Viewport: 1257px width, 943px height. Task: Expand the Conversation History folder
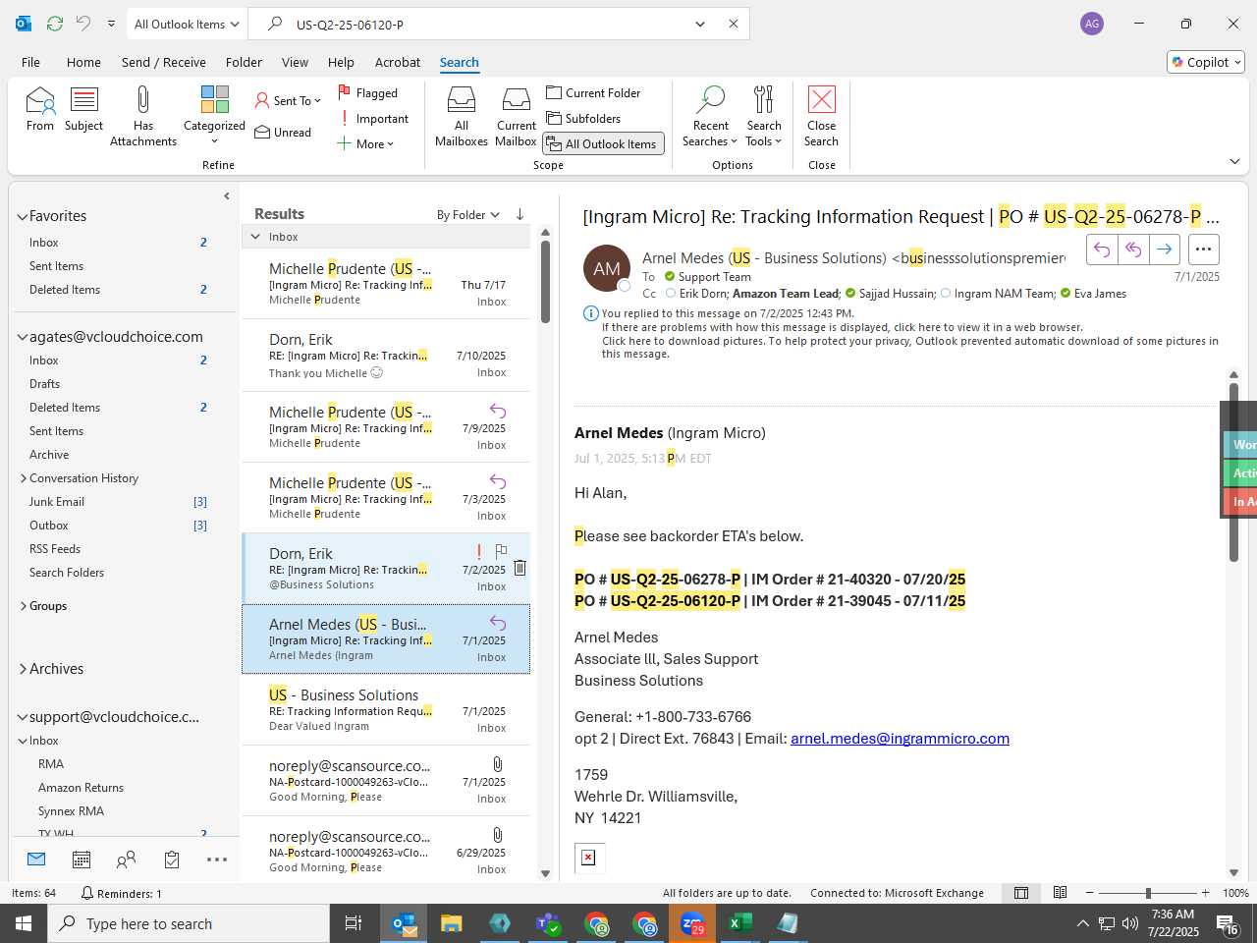tap(24, 478)
